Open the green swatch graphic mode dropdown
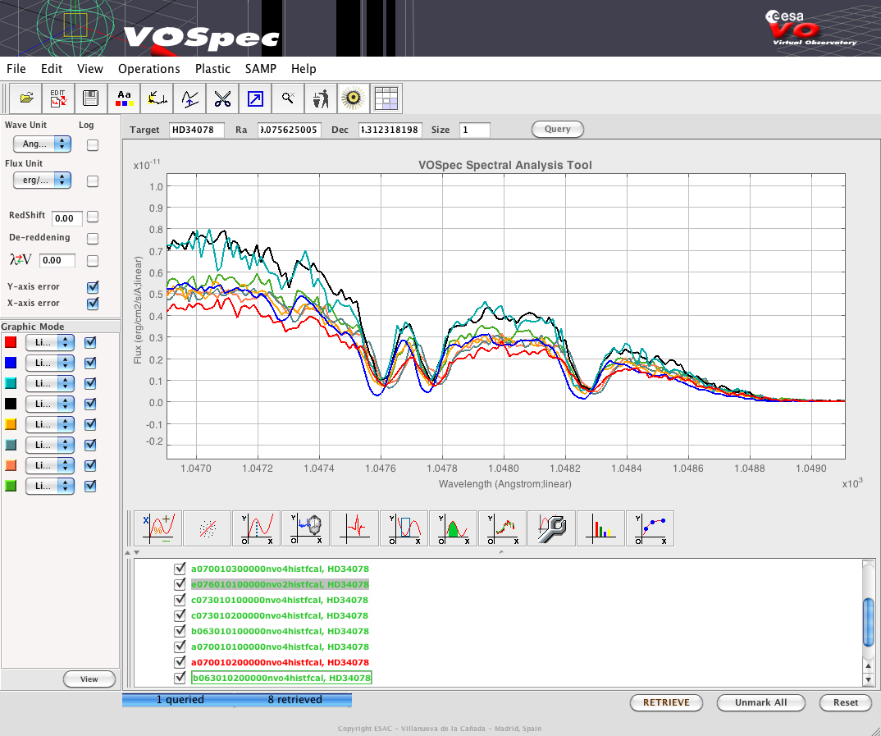Viewport: 881px width, 736px height. [x=50, y=486]
